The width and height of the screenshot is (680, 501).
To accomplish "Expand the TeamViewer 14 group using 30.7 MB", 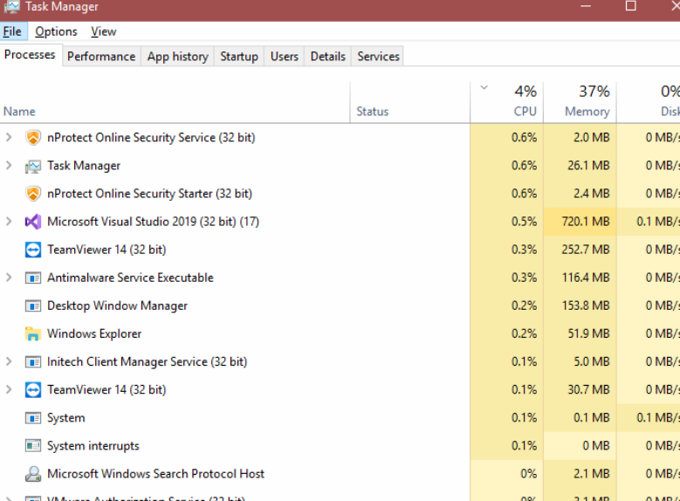I will 9,390.
